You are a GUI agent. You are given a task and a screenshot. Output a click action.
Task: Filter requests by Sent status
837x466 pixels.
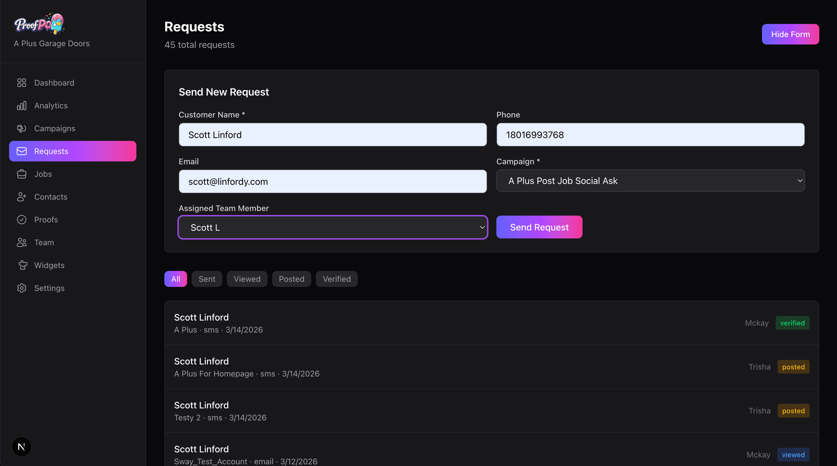[x=207, y=279]
